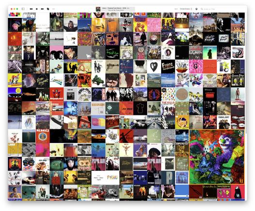Open the Led Zeppelin airship cover

tap(57, 122)
